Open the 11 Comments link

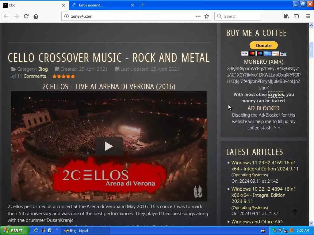point(31,76)
